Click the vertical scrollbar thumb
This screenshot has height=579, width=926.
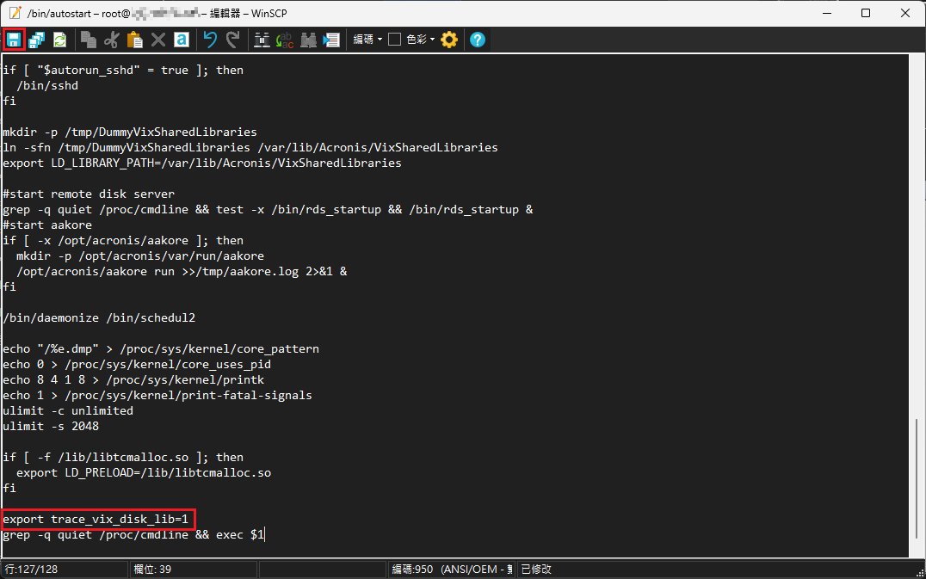(917, 479)
